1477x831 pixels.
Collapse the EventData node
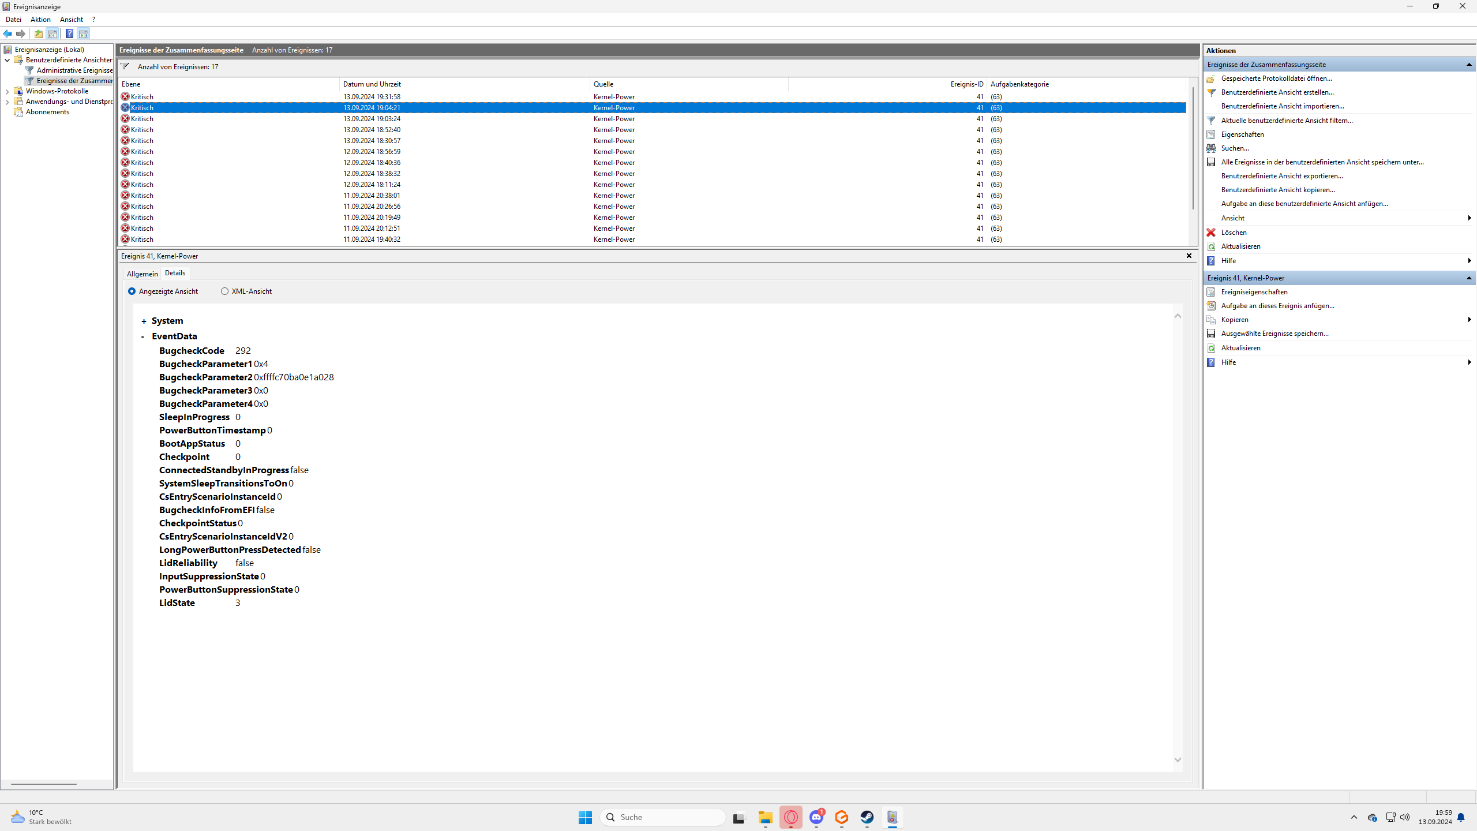(x=143, y=336)
